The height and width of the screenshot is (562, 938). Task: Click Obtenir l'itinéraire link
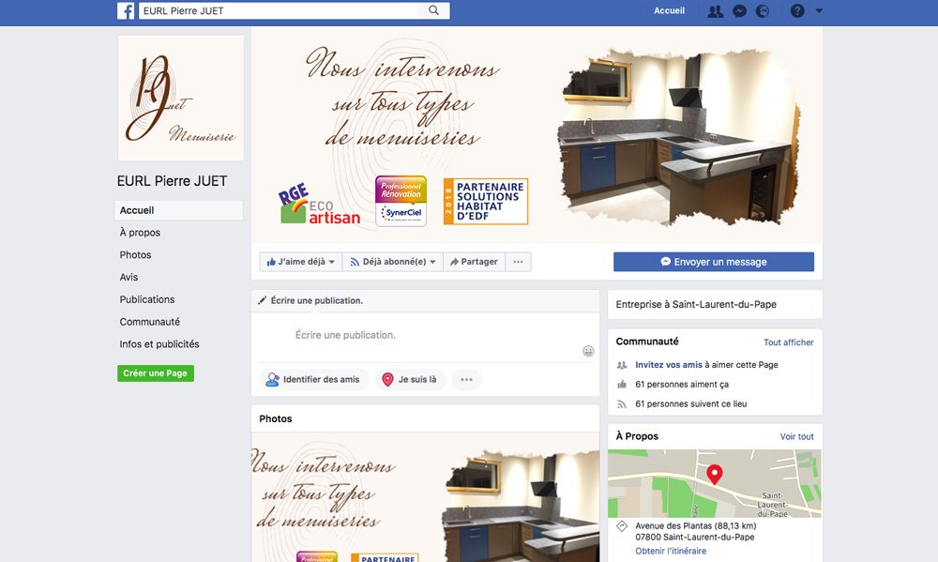(671, 551)
